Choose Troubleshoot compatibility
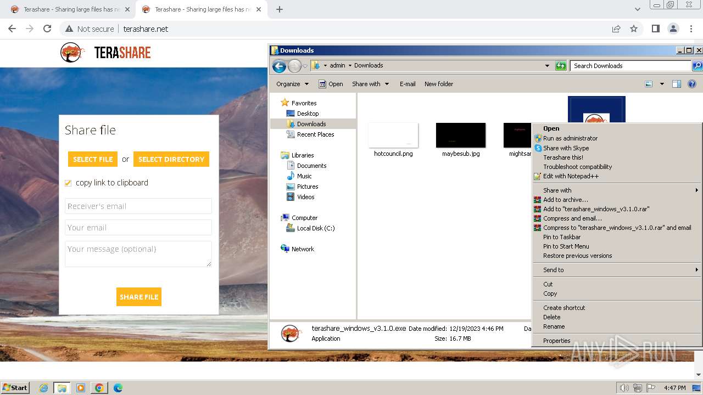The height and width of the screenshot is (395, 703). tap(577, 167)
